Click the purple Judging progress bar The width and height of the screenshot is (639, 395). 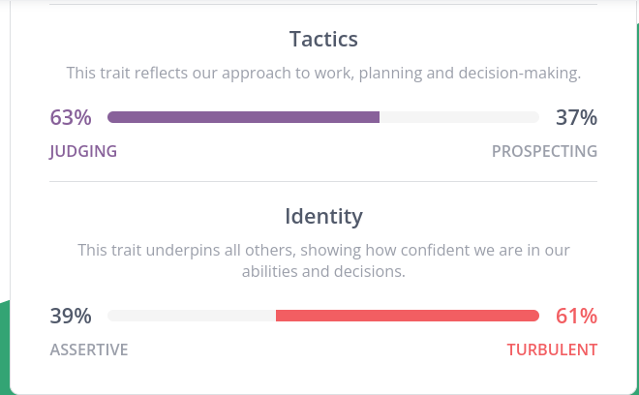click(x=243, y=117)
